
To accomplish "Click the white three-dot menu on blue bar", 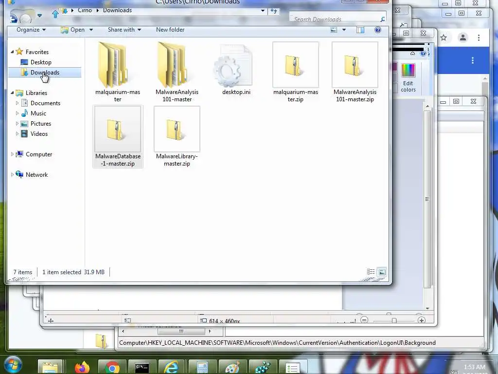I will (473, 60).
